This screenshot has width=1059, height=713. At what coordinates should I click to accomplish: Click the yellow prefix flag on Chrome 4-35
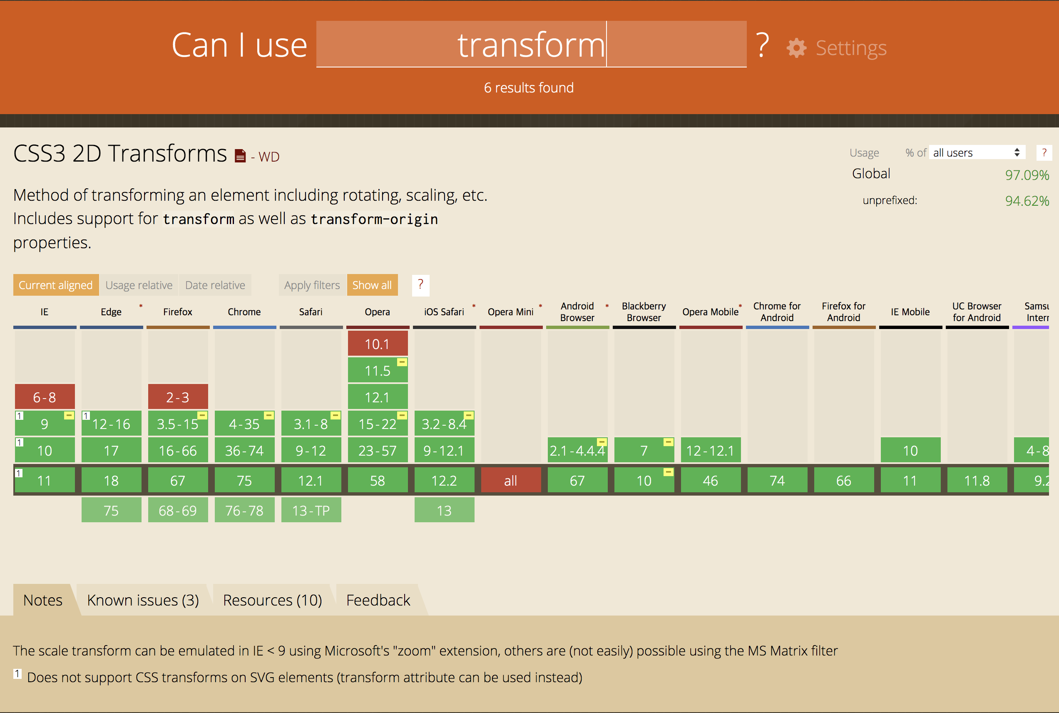[268, 415]
